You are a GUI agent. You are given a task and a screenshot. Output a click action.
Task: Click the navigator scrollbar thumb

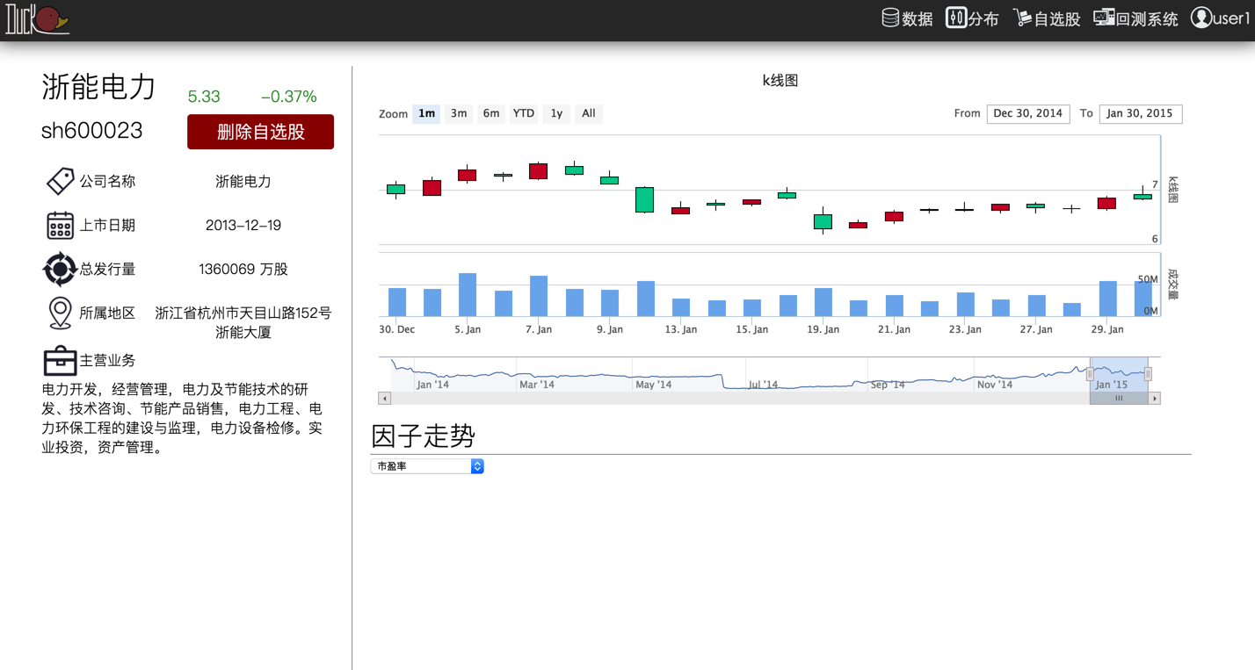coord(1119,399)
